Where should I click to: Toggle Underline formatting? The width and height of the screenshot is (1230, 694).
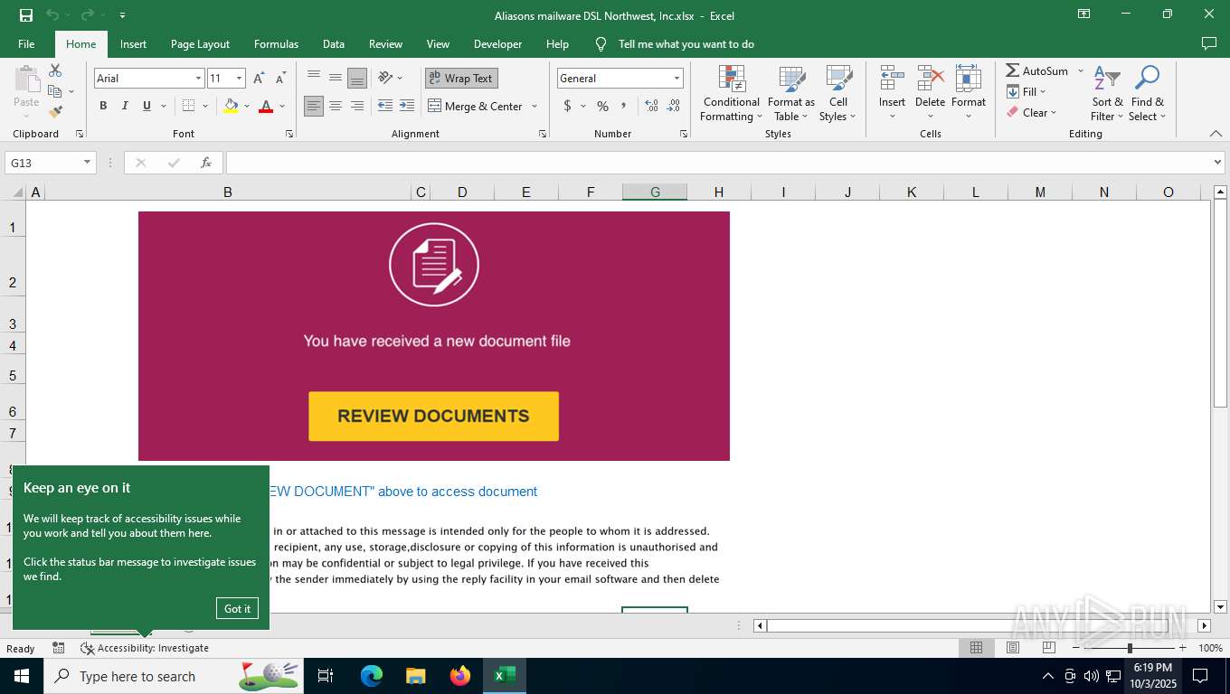tap(147, 106)
